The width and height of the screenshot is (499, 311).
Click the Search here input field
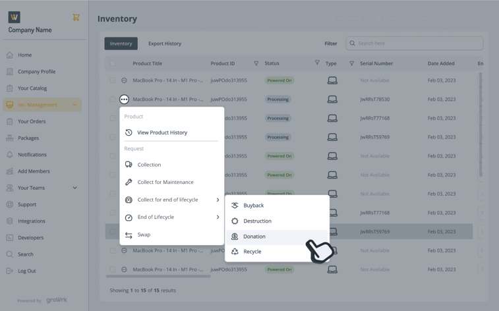coord(415,43)
